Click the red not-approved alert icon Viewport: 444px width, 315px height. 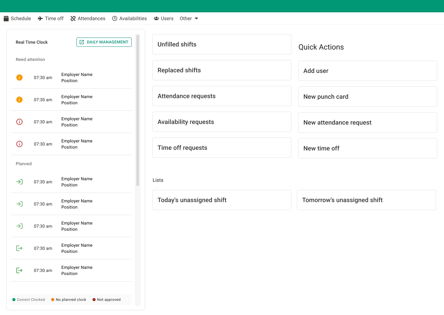click(19, 122)
